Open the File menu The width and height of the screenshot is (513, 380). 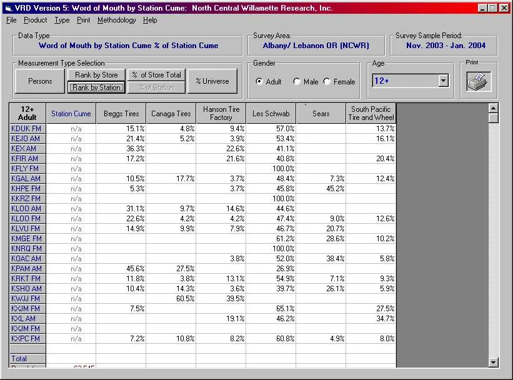pyautogui.click(x=11, y=20)
